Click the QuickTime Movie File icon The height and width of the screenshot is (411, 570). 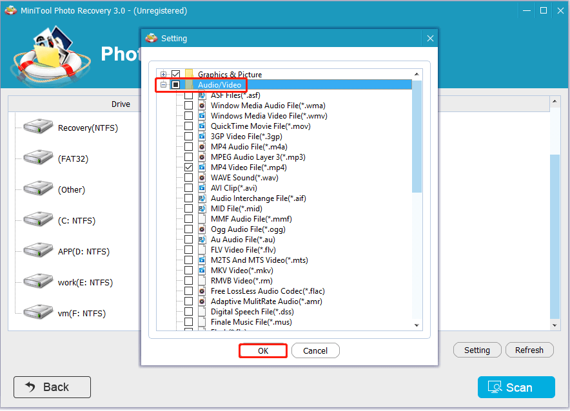[x=202, y=126]
